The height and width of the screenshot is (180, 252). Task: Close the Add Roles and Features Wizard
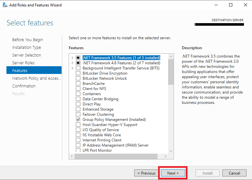(x=246, y=5)
